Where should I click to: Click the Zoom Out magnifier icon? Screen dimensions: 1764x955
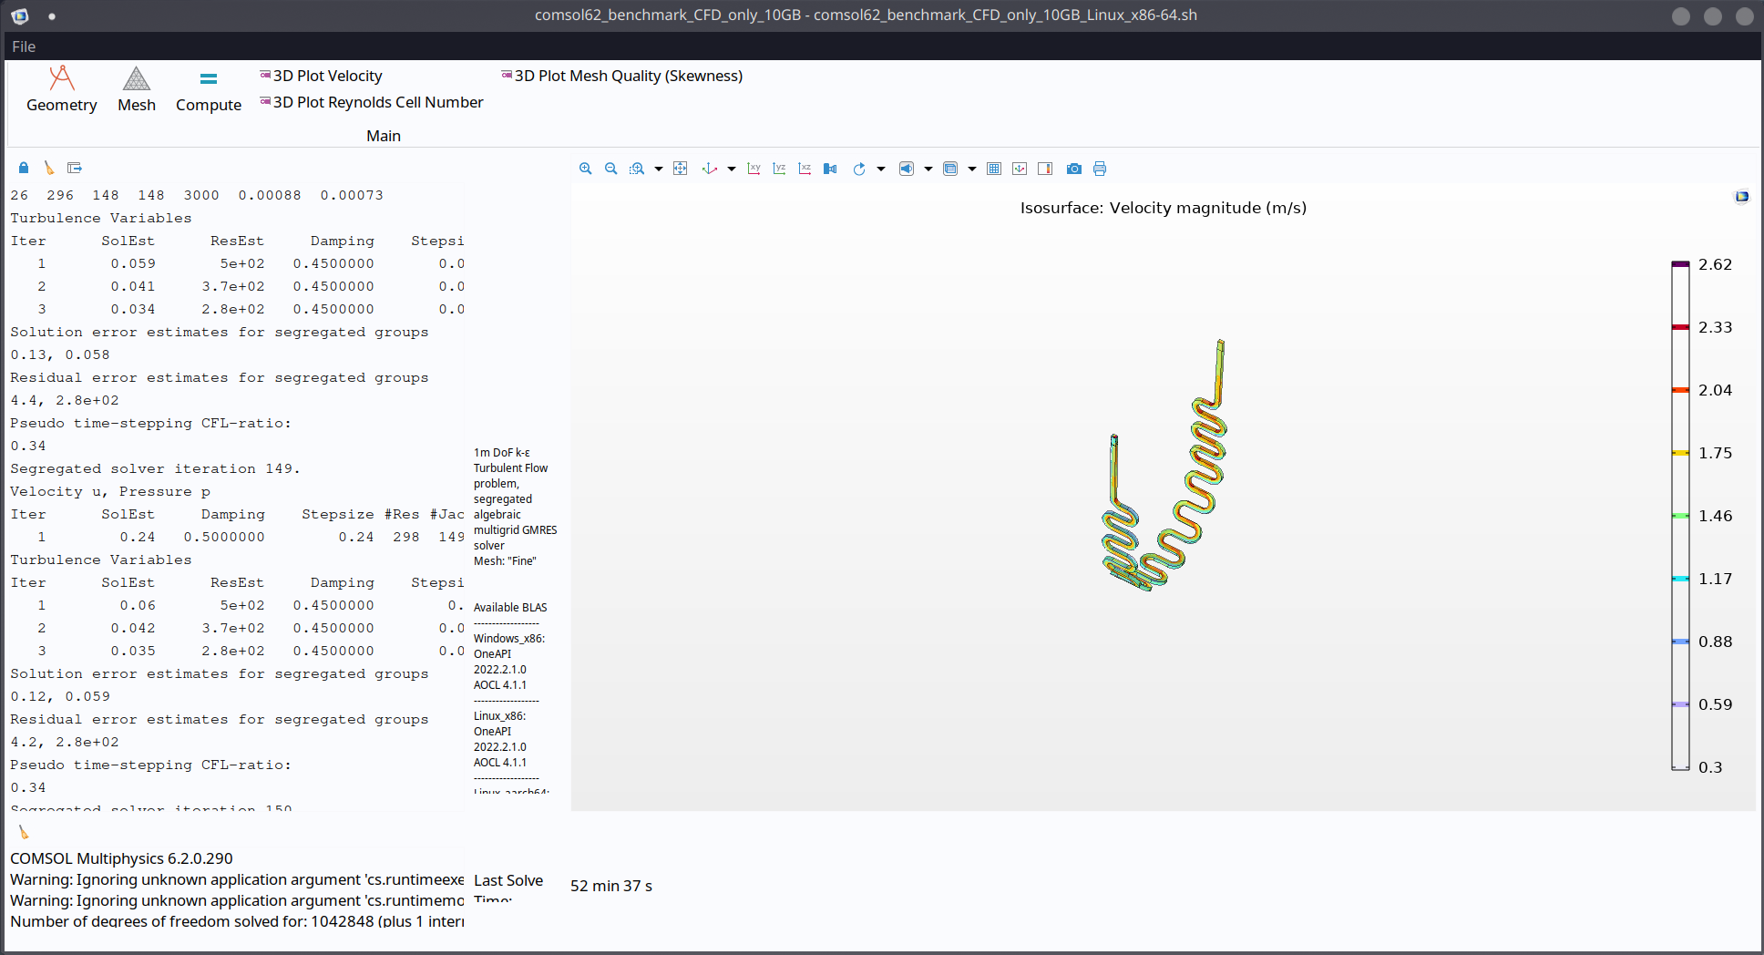click(611, 169)
